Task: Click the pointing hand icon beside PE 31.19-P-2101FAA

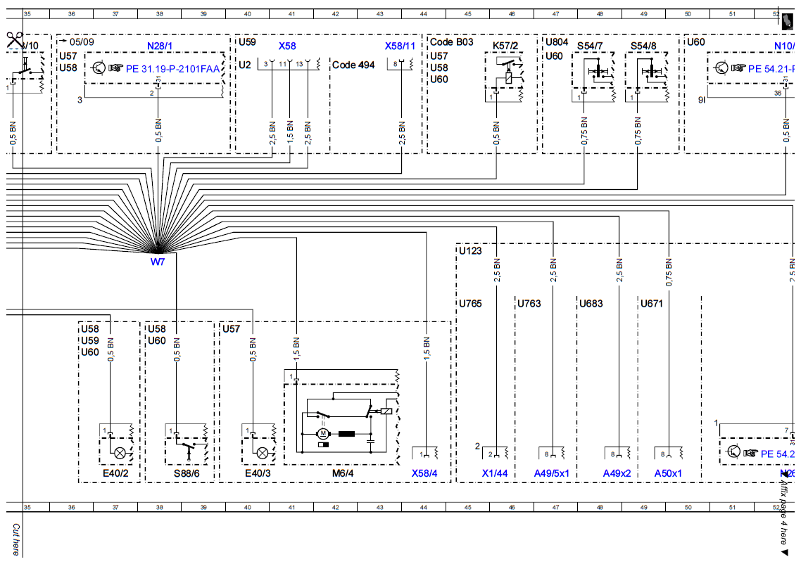Action: pyautogui.click(x=116, y=68)
